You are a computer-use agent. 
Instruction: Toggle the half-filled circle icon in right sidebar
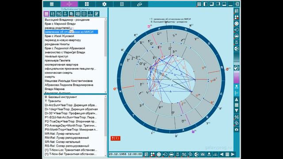coord(237,49)
